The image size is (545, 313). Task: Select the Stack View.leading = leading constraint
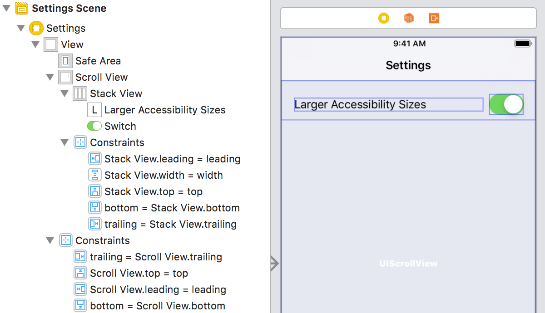coord(173,158)
